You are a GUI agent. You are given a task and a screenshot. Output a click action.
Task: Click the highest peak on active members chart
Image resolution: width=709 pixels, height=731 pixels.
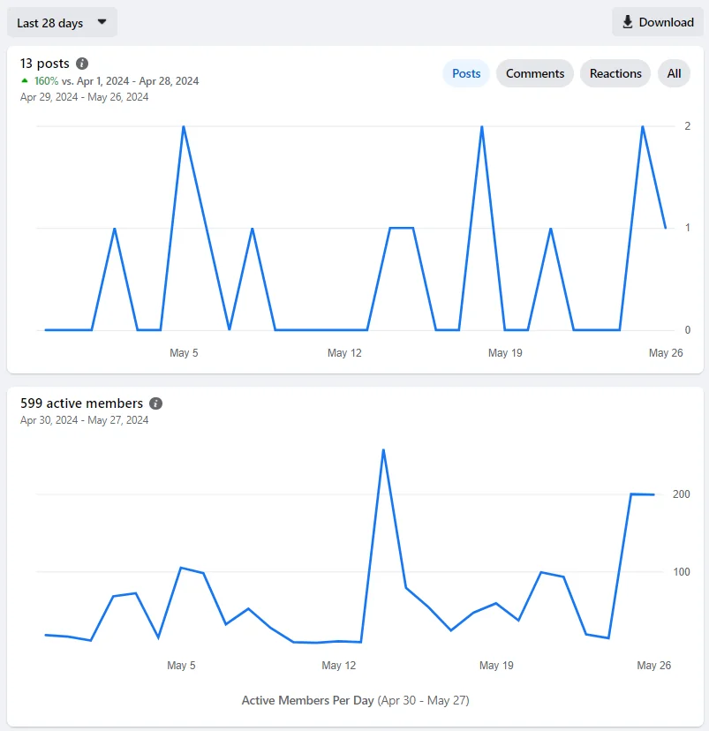coord(383,450)
